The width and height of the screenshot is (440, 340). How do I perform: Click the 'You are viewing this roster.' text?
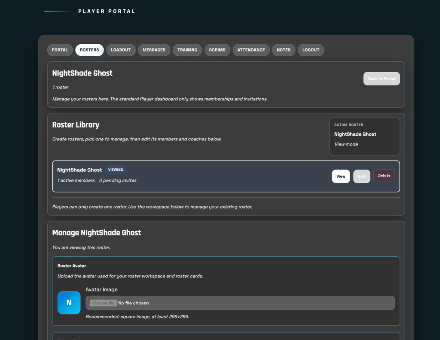point(81,248)
